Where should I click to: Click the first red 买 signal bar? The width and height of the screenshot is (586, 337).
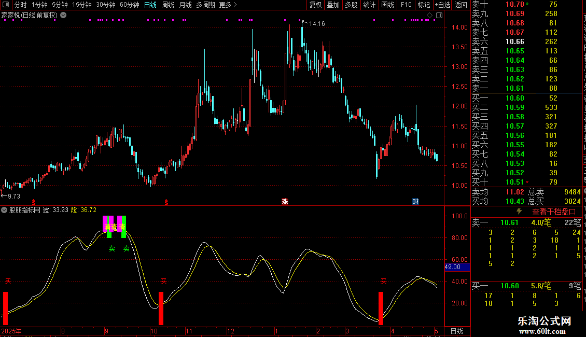[5, 308]
